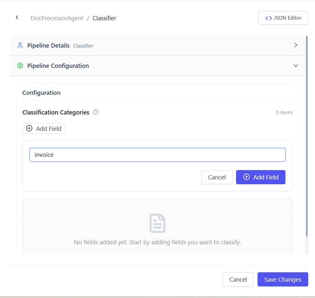Select the Pipeline Details person icon
Screen dimensions: 315x298
[20, 45]
